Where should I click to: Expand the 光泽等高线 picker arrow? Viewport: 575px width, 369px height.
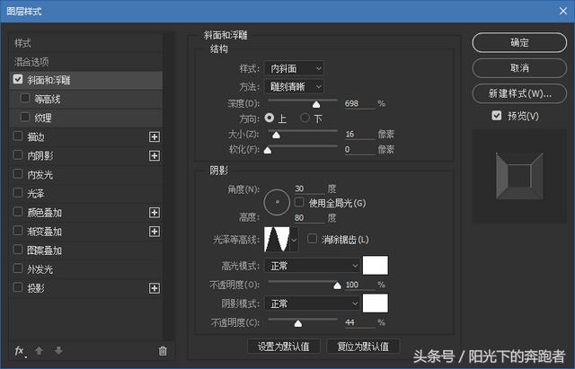click(x=294, y=240)
